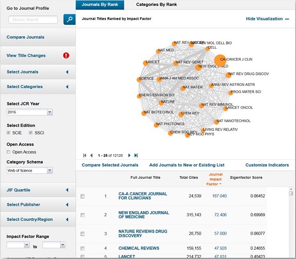The width and height of the screenshot is (296, 259).
Task: Go to previous results page arrow
Action: [92, 156]
